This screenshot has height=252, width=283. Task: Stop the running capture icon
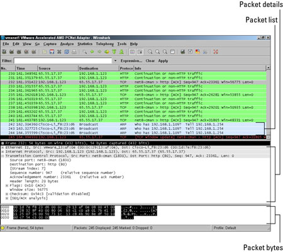[x=26, y=52]
